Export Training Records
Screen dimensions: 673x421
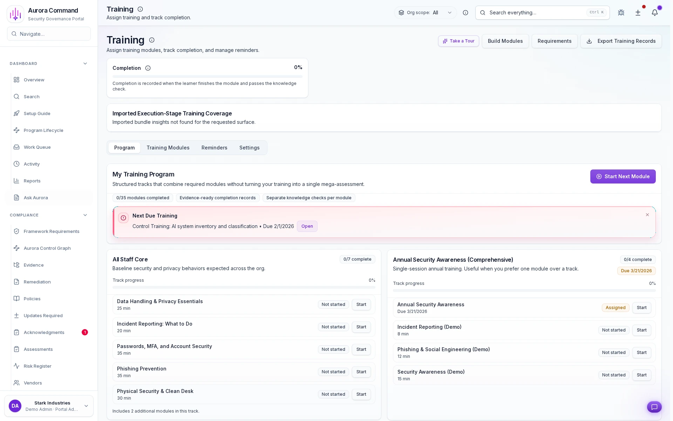(621, 41)
